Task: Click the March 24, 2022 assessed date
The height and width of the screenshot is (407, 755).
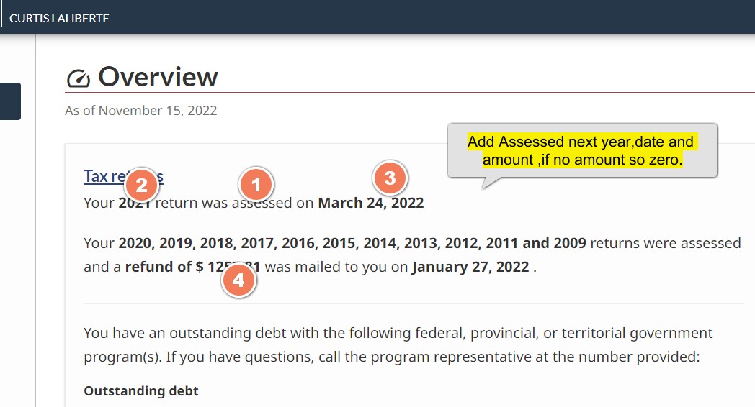Action: coord(371,203)
